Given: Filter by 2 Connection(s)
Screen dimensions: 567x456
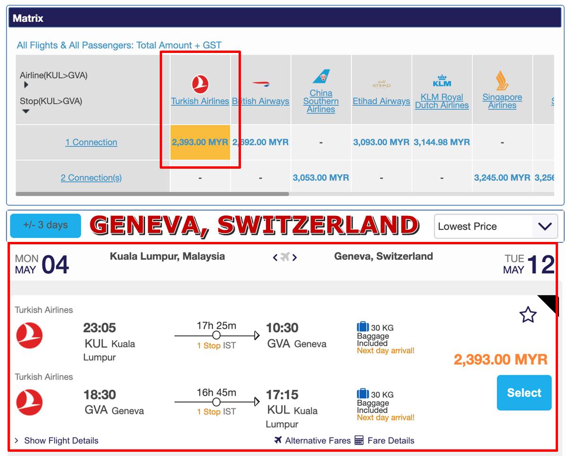Looking at the screenshot, I should coord(91,178).
